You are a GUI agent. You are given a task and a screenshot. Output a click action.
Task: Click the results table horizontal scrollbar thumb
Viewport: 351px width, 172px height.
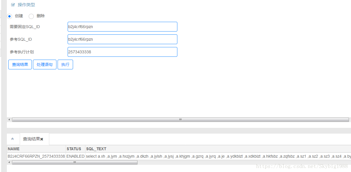[75, 162]
